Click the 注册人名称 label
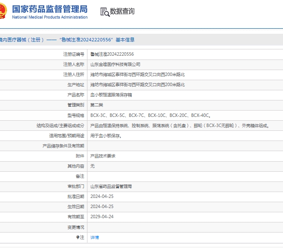The image size is (283, 249). click(x=73, y=65)
